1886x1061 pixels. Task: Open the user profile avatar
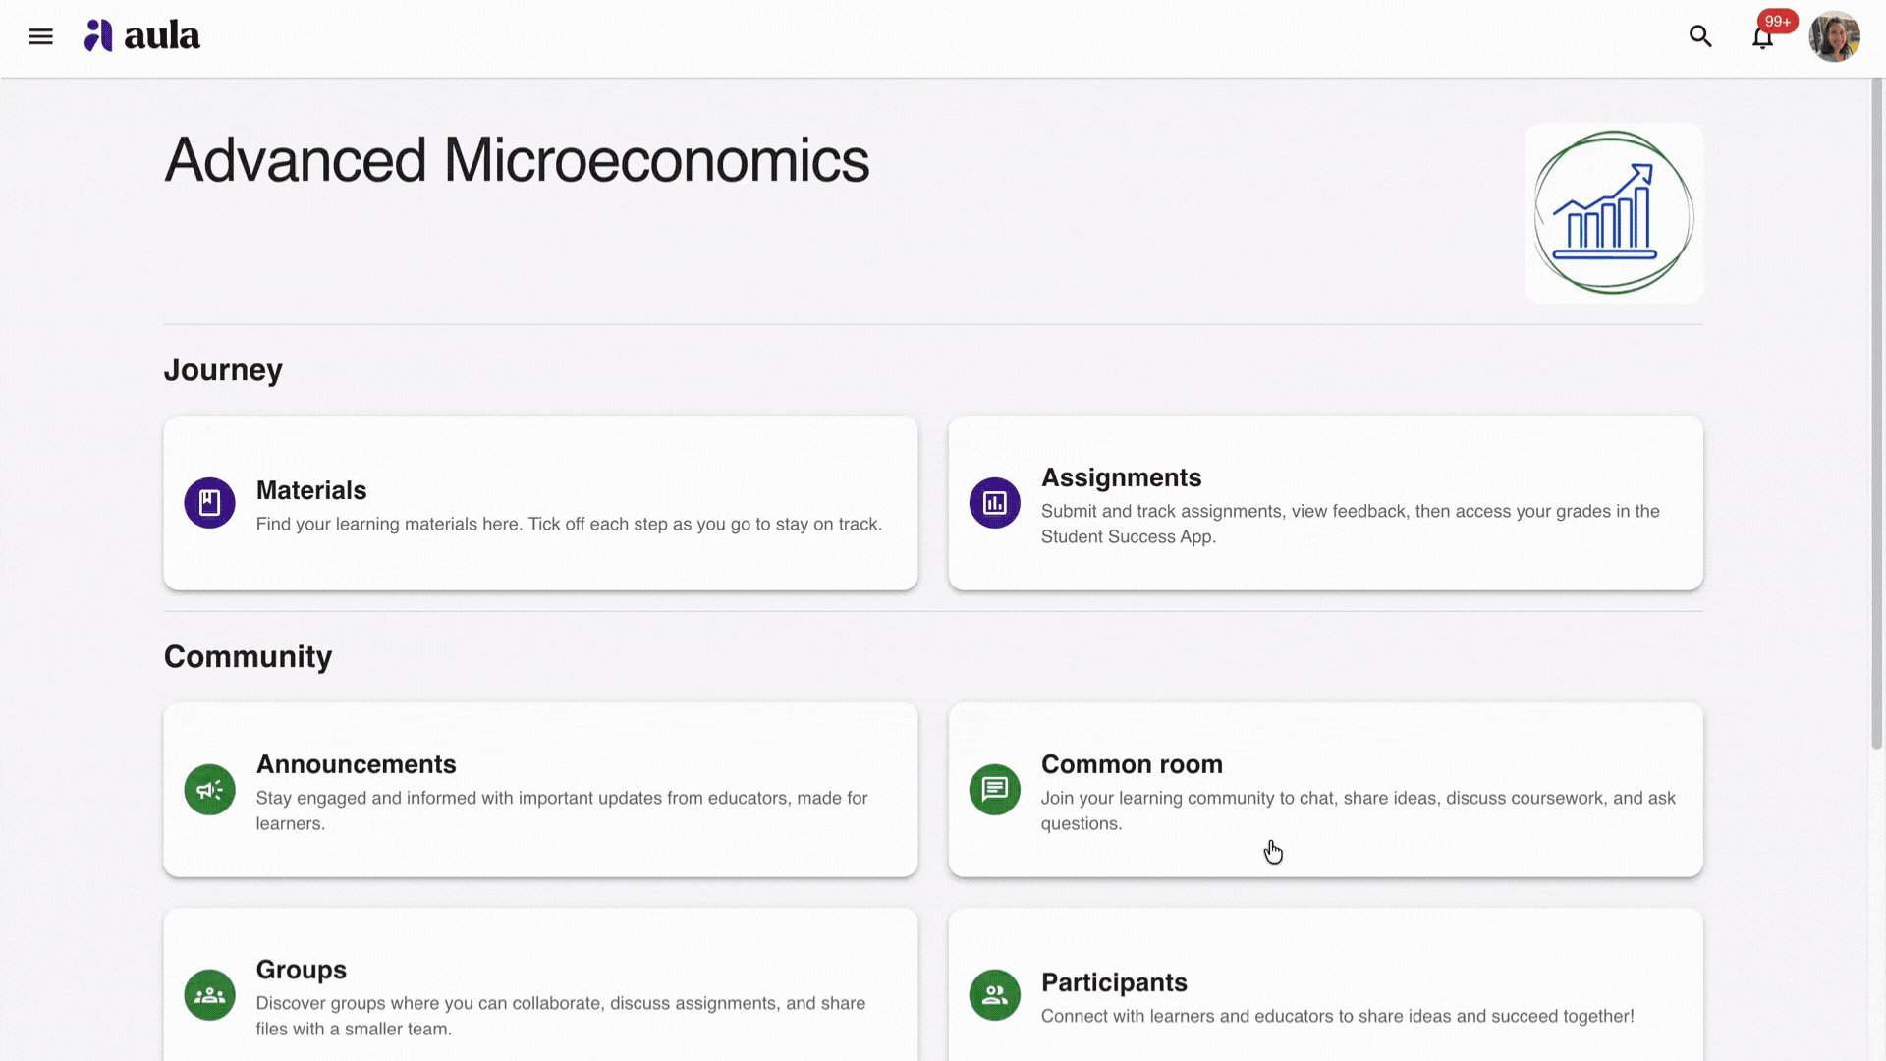(1834, 36)
